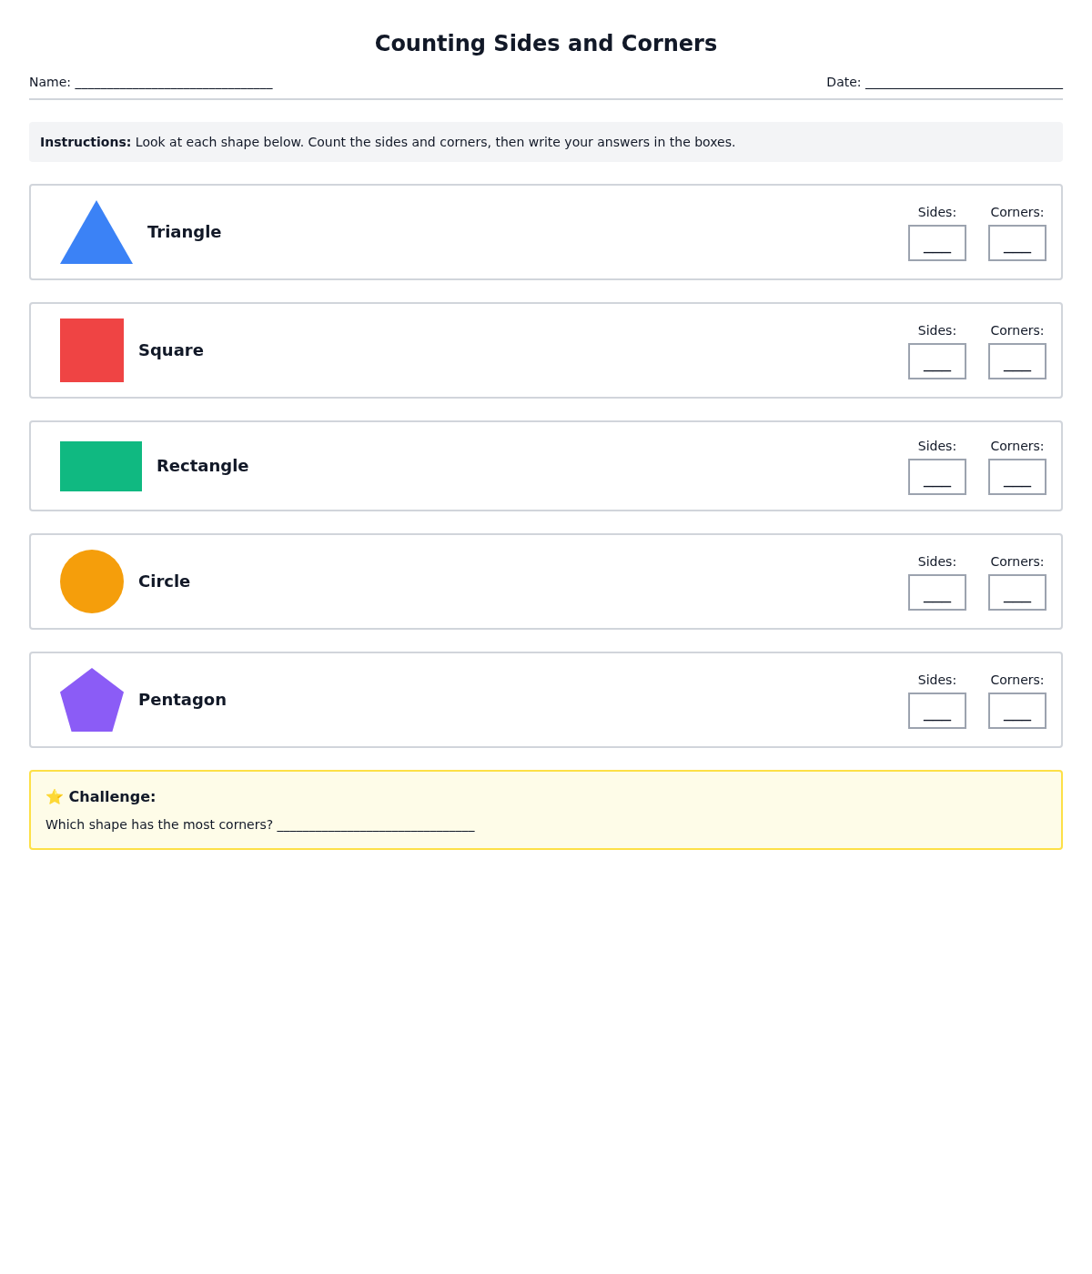Select the Pentagon Sides answer box
This screenshot has height=1274, width=1092.
click(x=936, y=711)
